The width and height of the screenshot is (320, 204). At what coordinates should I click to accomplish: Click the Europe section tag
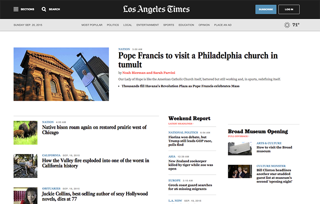175,181
